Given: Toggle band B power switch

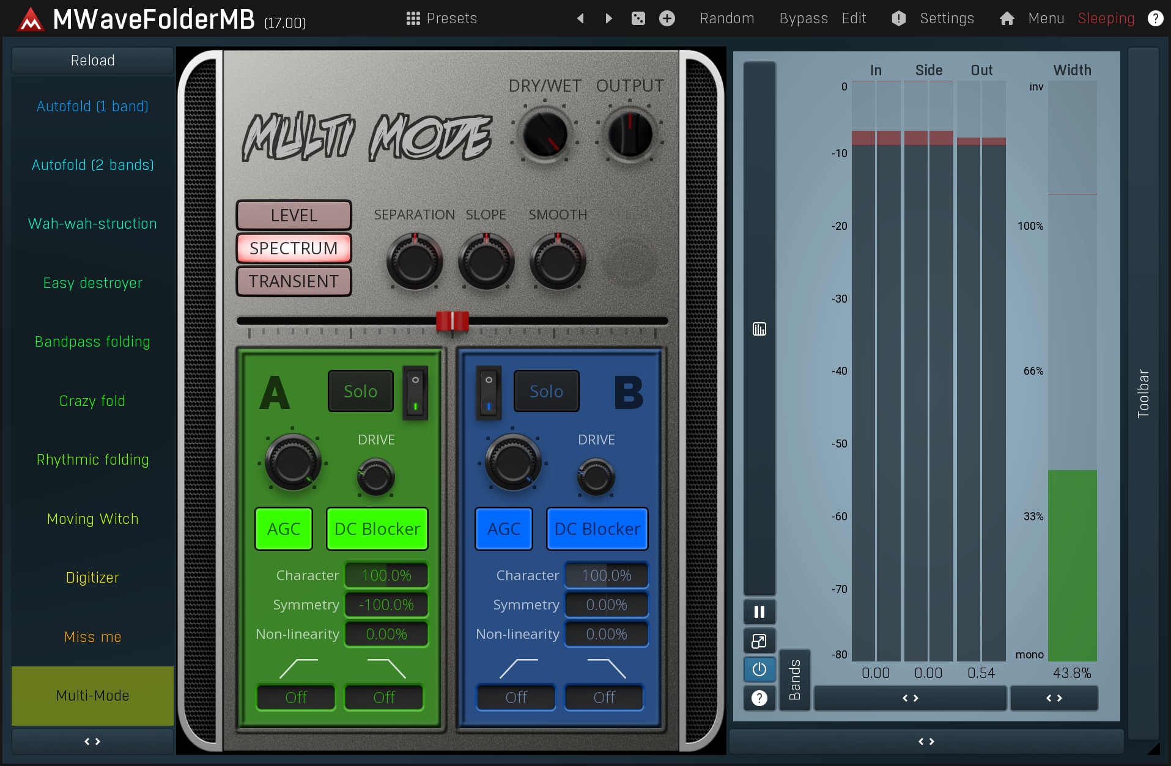Looking at the screenshot, I should (489, 393).
